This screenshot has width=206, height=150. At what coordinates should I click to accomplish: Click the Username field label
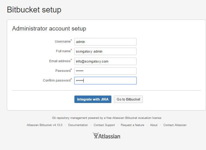(x=63, y=41)
